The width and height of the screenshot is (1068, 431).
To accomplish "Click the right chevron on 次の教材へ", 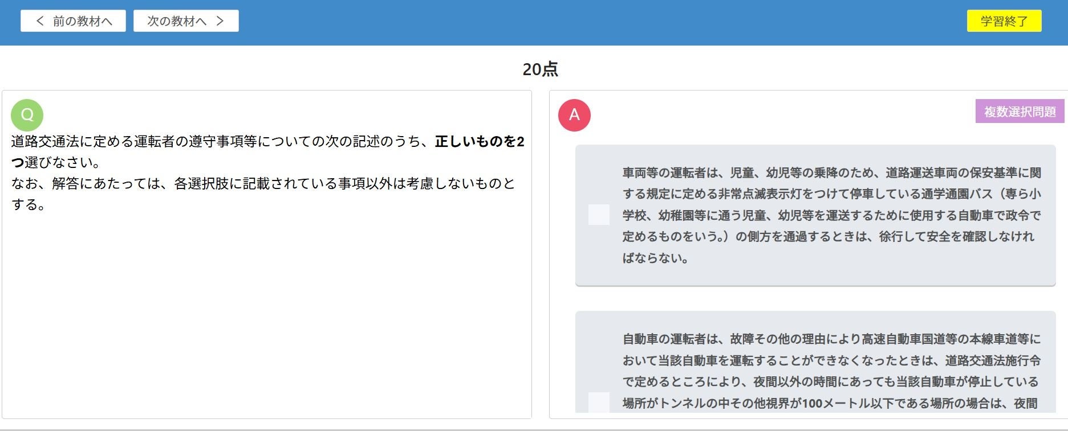I will tap(220, 21).
